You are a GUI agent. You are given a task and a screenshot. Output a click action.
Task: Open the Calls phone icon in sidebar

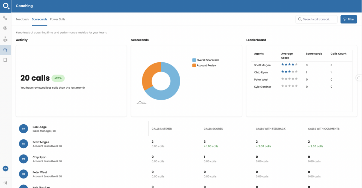[x=5, y=18]
